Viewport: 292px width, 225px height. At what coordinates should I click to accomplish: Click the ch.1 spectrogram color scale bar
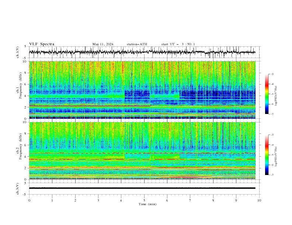(x=267, y=94)
